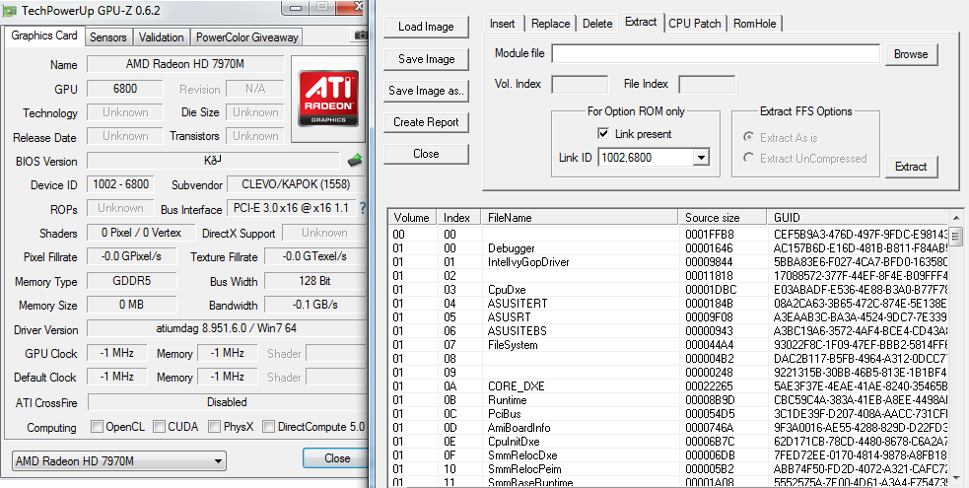
Task: Click the Vol. Index field
Action: [x=579, y=84]
